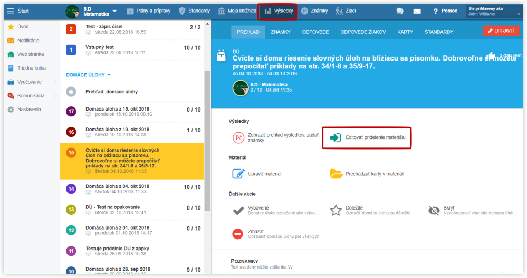
Task: Select Test - zápis čísel row
Action: 132,29
